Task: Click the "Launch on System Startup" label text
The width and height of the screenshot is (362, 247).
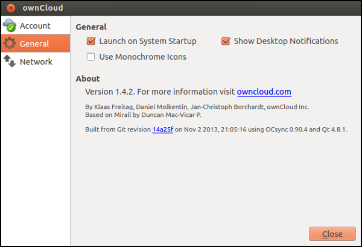Action: click(x=148, y=42)
